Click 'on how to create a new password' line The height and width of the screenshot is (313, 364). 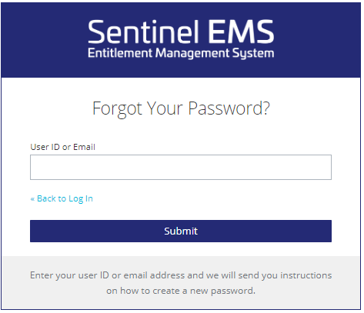pyautogui.click(x=181, y=291)
